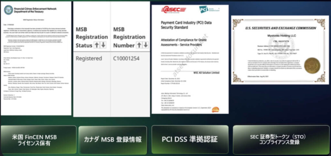Open the PCI Data Security Standard document
The height and width of the screenshot is (156, 331).
[x=190, y=59]
